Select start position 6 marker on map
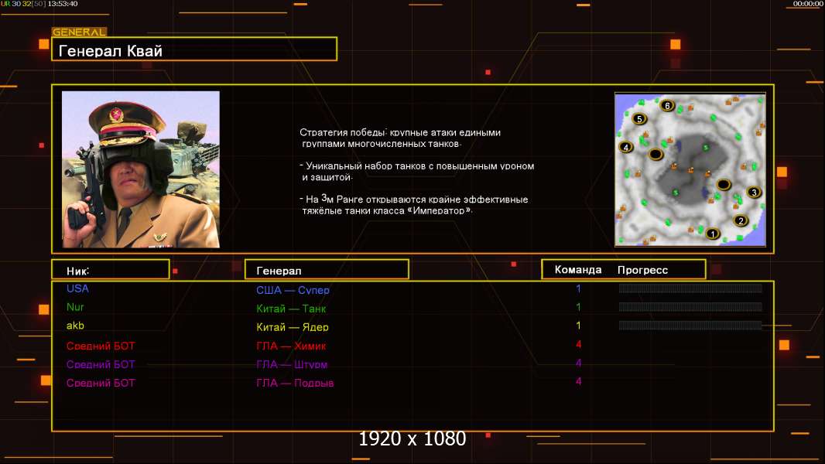This screenshot has width=825, height=464. click(666, 105)
